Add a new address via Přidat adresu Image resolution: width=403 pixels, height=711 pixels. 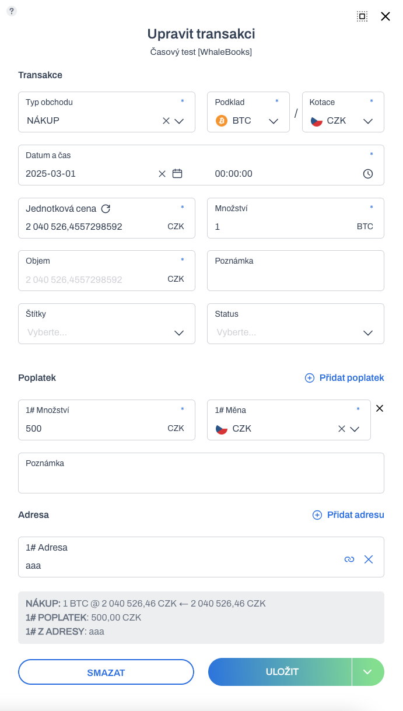coord(348,515)
